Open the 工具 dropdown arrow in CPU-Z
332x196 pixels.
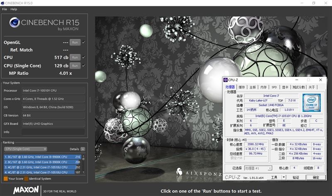pyautogui.click(x=284, y=177)
